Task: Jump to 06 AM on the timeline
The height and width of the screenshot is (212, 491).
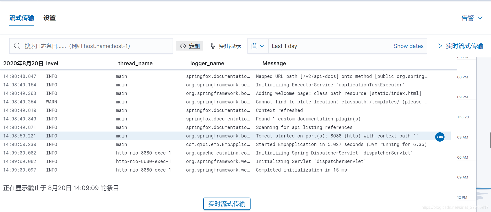Action: click(x=463, y=157)
